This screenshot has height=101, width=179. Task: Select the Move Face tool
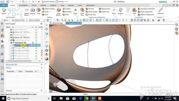click(82, 12)
